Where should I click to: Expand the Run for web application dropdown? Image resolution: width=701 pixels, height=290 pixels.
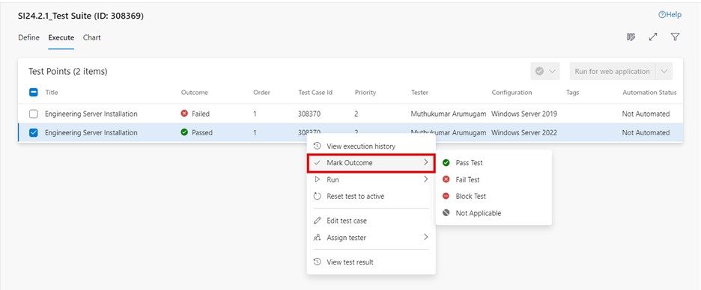(664, 72)
